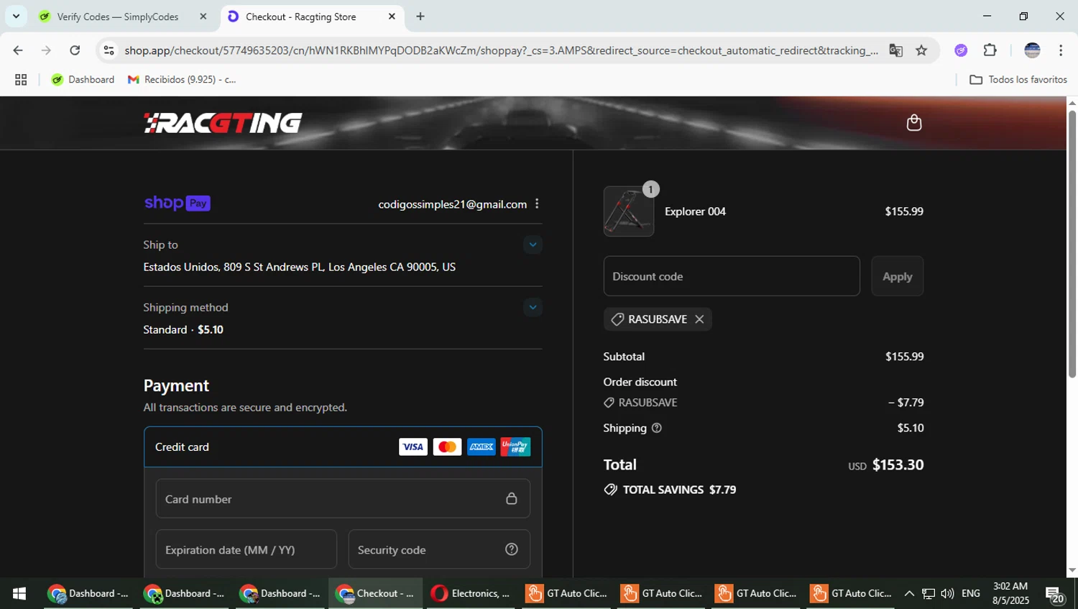Click the security code help icon
This screenshot has height=609, width=1078.
tap(512, 549)
